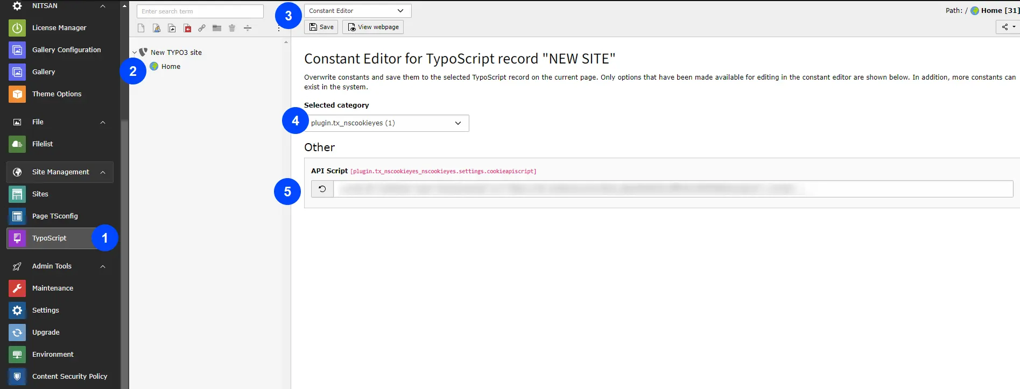Click the red mount point page icon
1020x389 pixels.
[187, 28]
